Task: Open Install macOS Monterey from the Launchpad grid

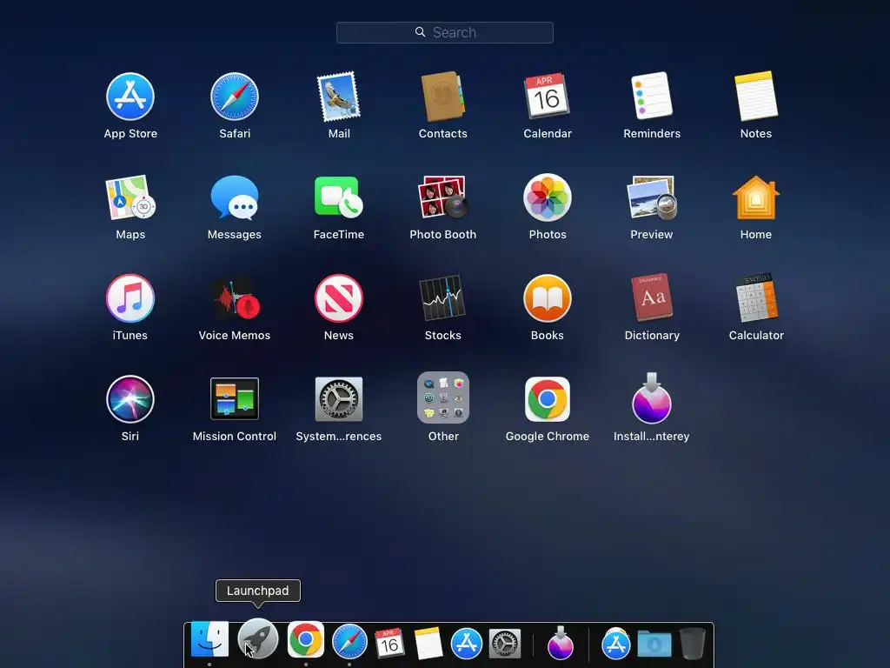Action: tap(652, 398)
